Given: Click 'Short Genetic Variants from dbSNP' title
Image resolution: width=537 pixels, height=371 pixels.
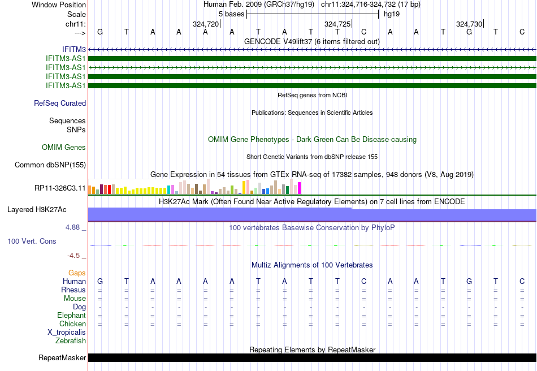Looking at the screenshot, I should (312, 157).
